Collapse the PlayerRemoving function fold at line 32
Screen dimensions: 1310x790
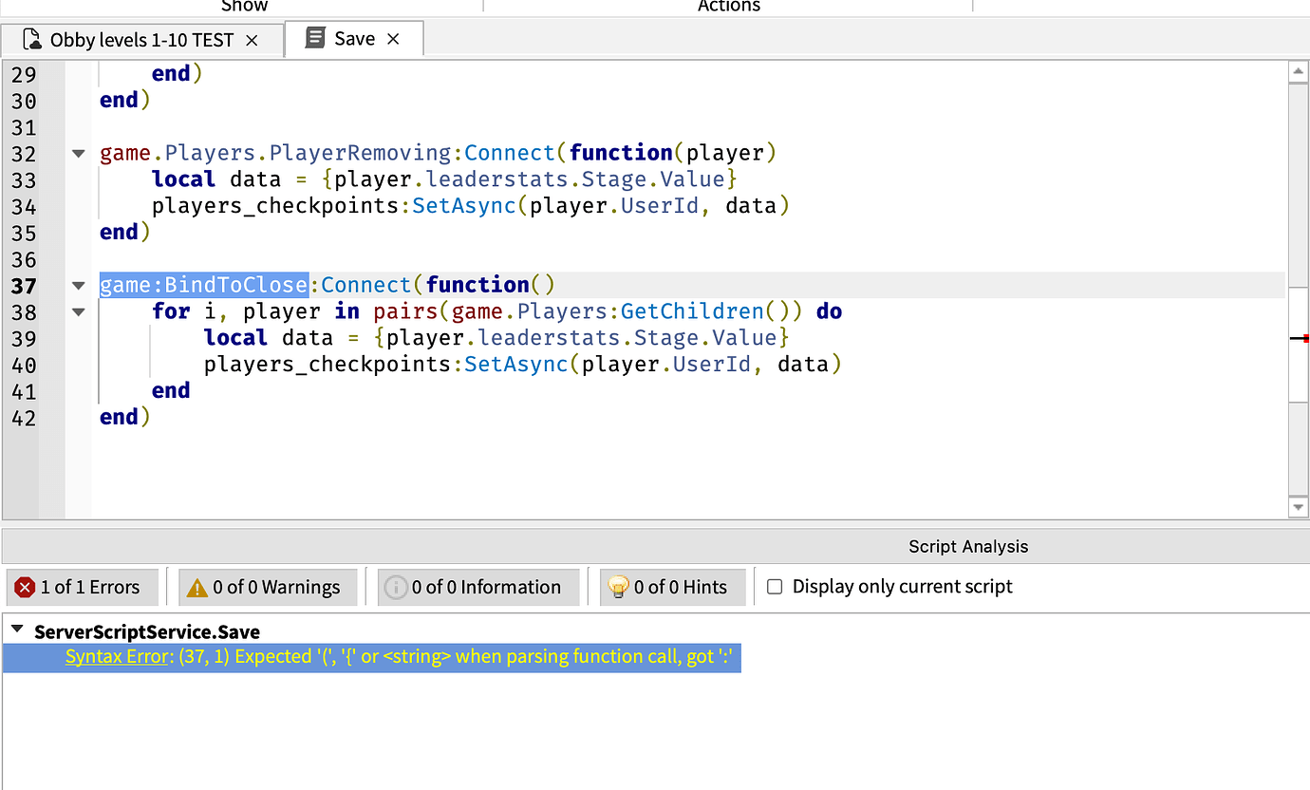click(79, 153)
